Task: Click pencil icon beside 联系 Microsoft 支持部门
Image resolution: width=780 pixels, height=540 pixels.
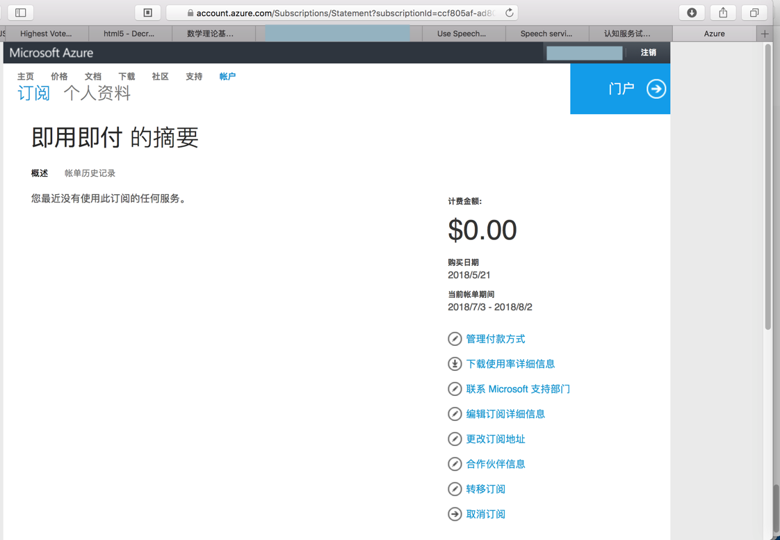Action: pos(455,388)
